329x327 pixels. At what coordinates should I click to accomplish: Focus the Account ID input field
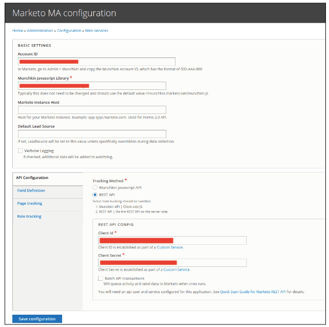(96, 62)
